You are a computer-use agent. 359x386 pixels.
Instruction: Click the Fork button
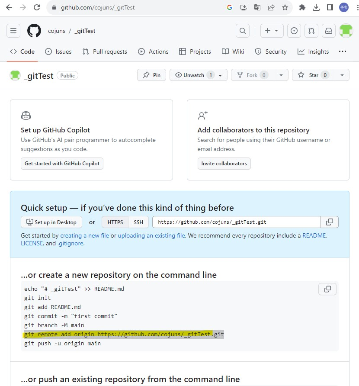pos(253,75)
